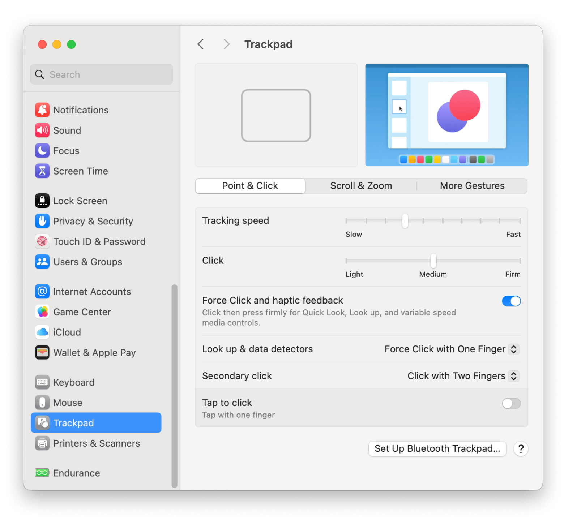The height and width of the screenshot is (524, 564).
Task: Select the Game Center icon
Action: (x=42, y=312)
